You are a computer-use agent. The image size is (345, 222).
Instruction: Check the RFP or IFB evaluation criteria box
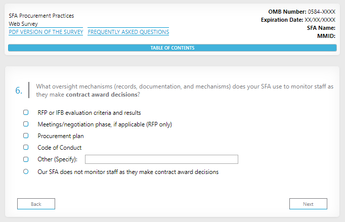[x=26, y=112]
